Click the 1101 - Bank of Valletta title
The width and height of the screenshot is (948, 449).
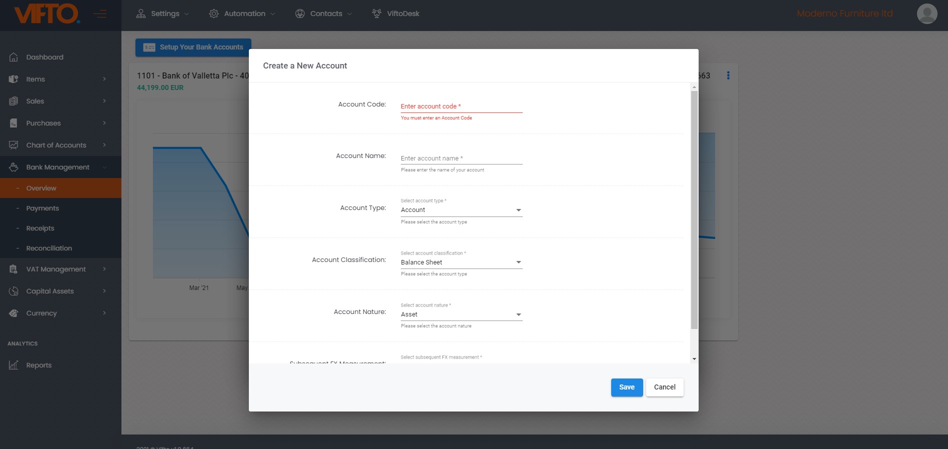pos(193,75)
